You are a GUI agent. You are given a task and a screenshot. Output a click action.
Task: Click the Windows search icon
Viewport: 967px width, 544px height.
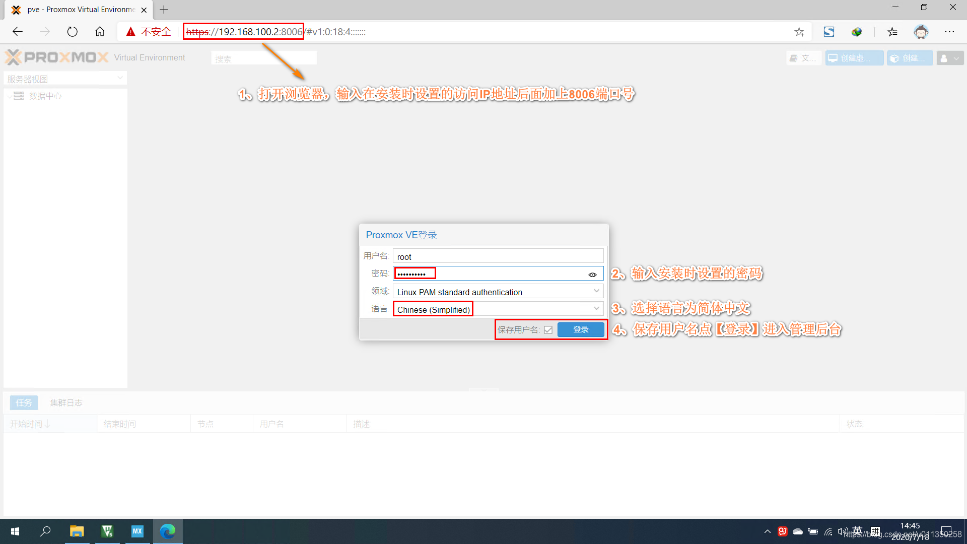[45, 531]
